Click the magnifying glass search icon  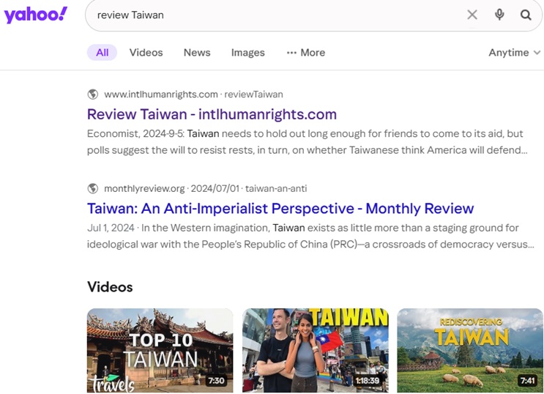(x=526, y=15)
